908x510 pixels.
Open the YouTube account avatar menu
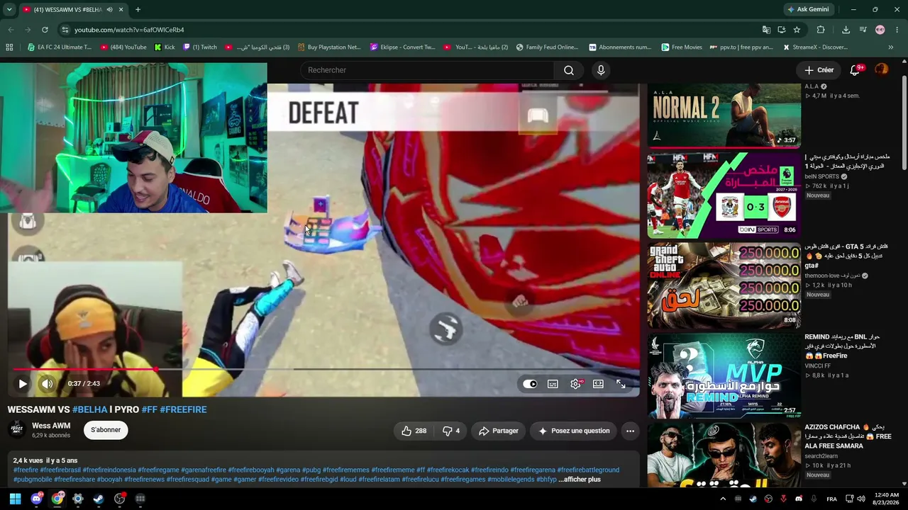click(x=881, y=69)
